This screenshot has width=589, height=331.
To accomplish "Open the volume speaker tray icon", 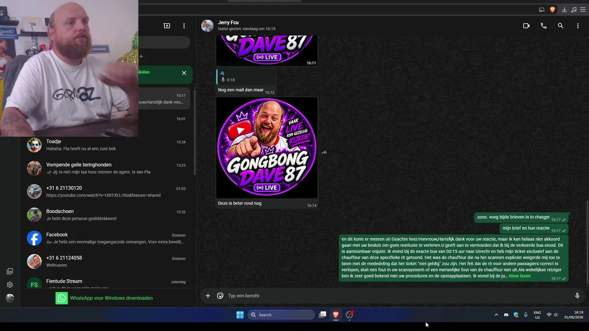I will (x=556, y=315).
